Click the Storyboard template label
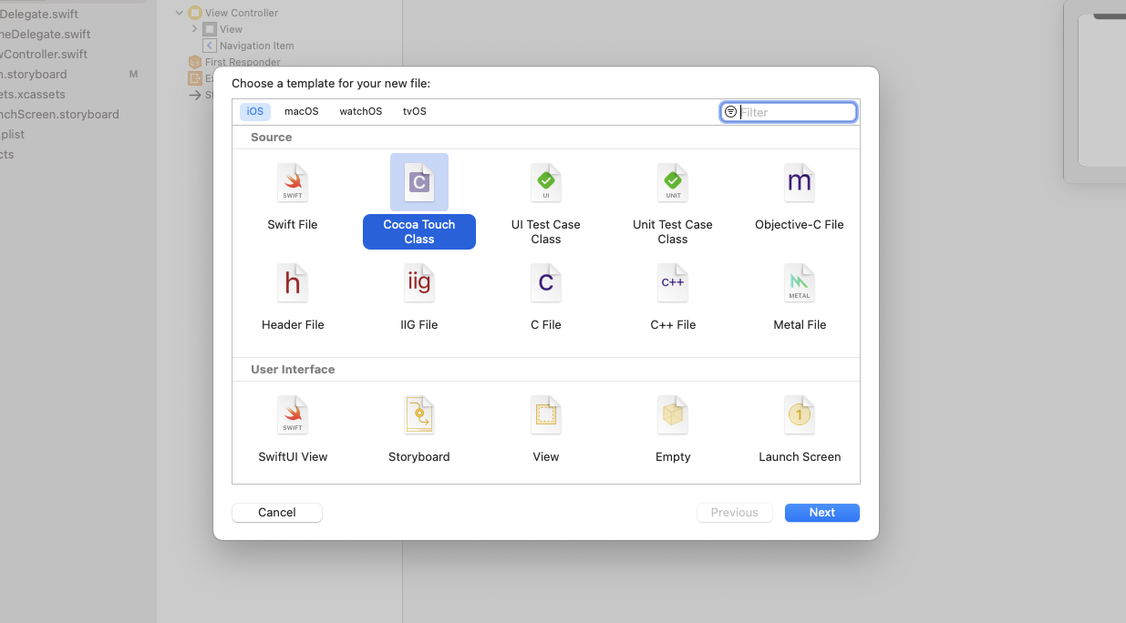Screen dimensions: 1126x623 pyautogui.click(x=419, y=456)
